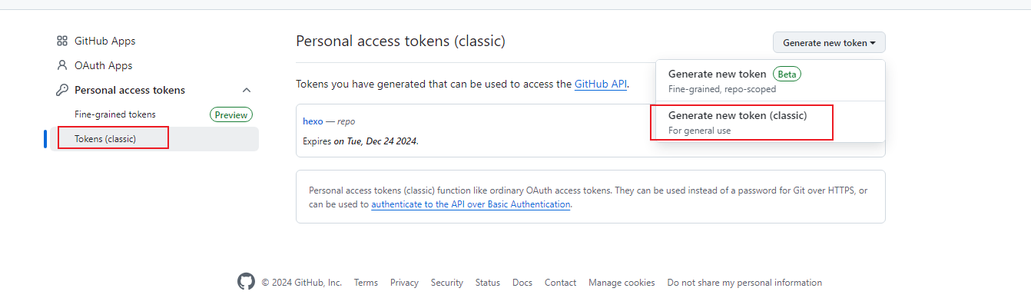The image size is (1031, 308).
Task: Select Generate new token (classic) option
Action: point(738,116)
